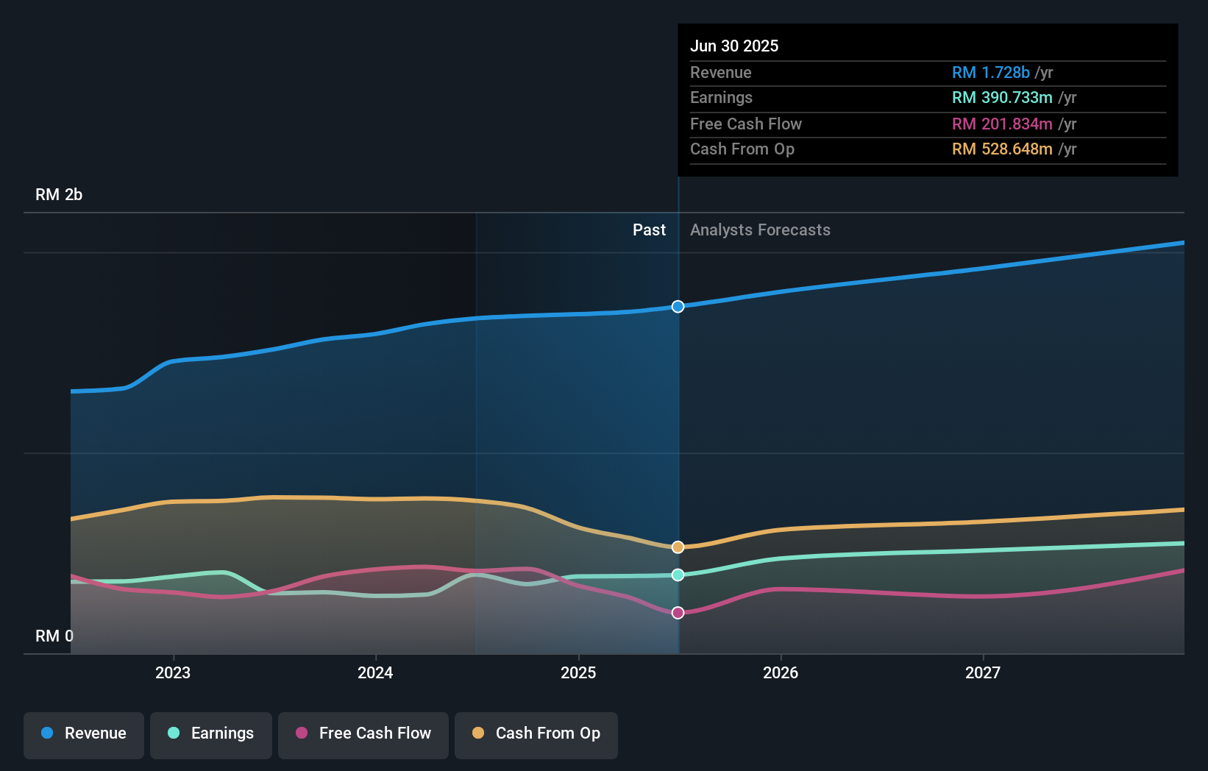1208x771 pixels.
Task: Toggle the Earnings series visibility
Action: coord(211,733)
